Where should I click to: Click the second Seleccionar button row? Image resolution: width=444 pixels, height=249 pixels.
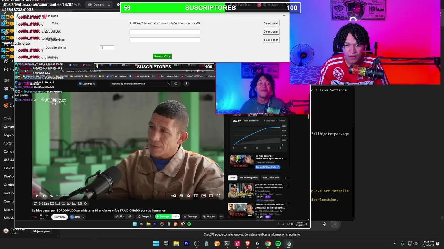pos(271,31)
